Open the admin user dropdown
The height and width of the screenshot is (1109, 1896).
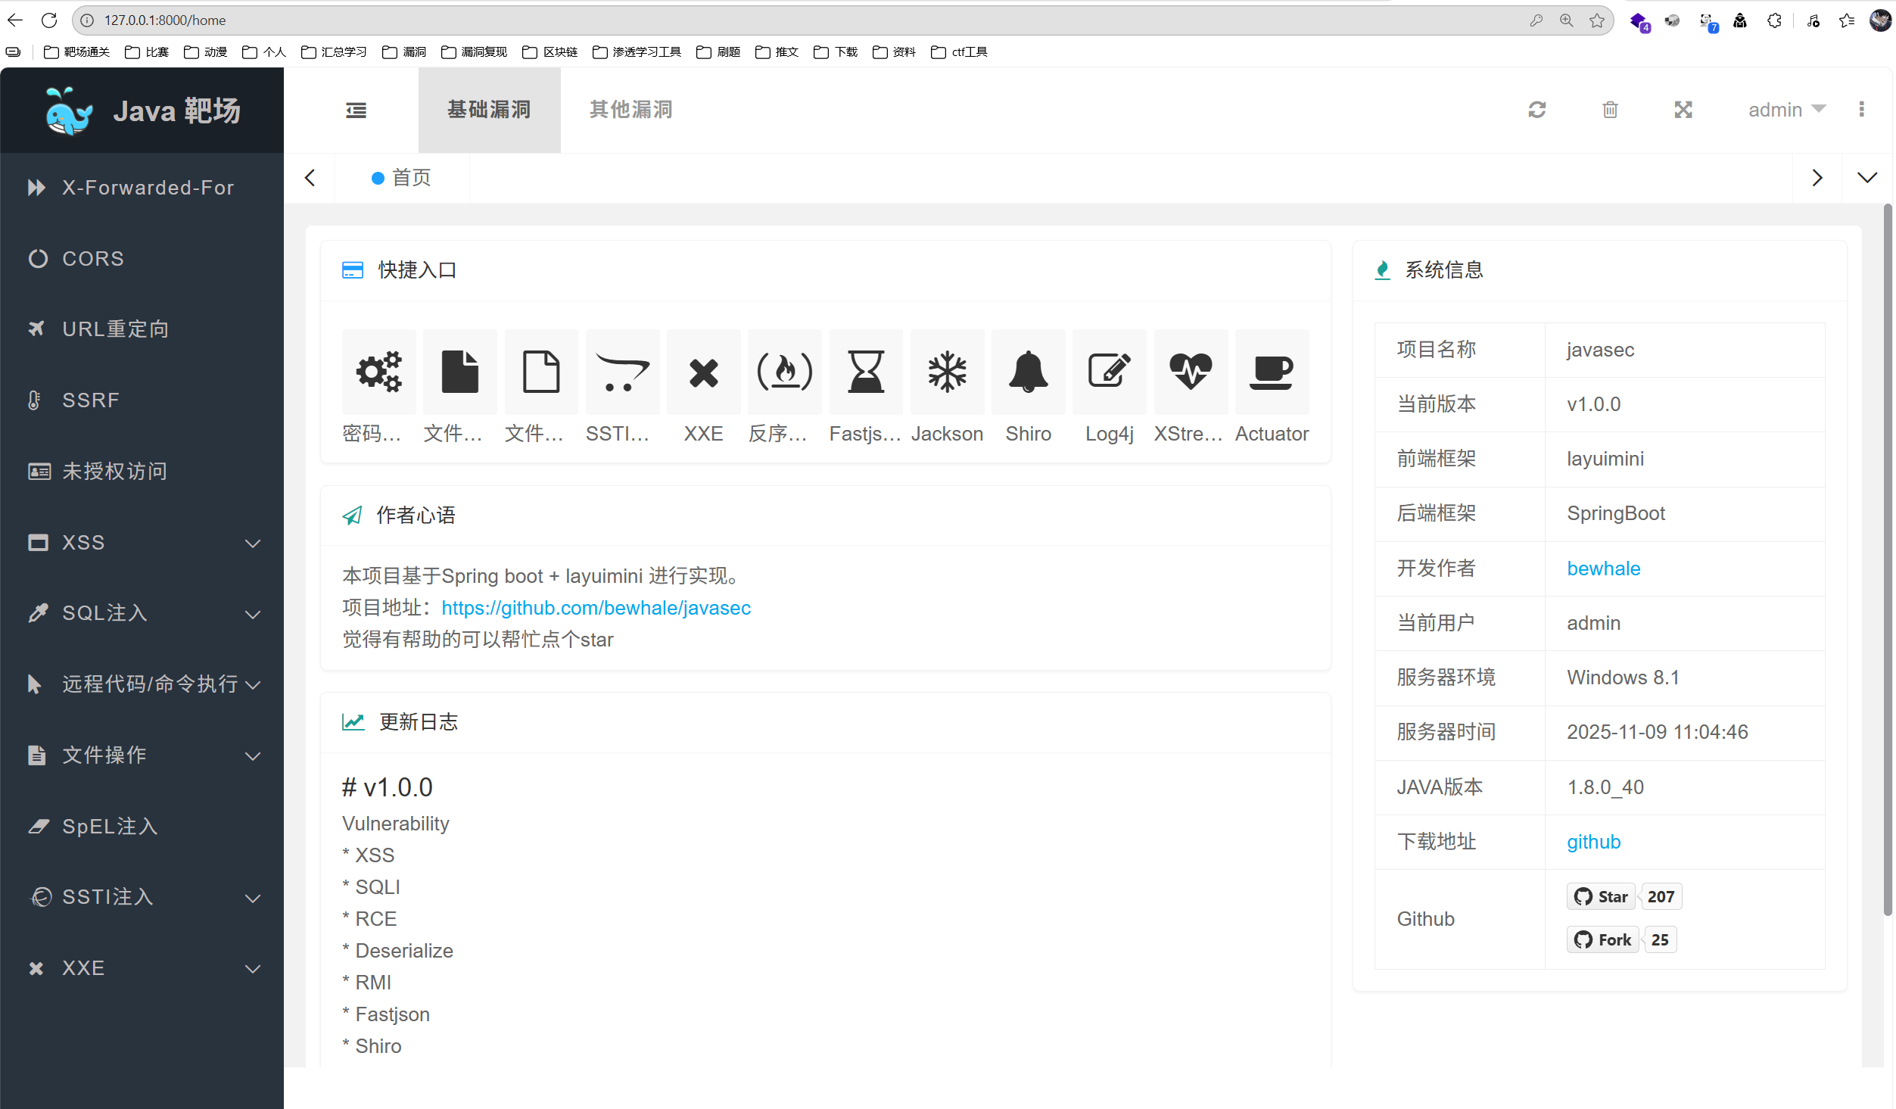pyautogui.click(x=1786, y=110)
